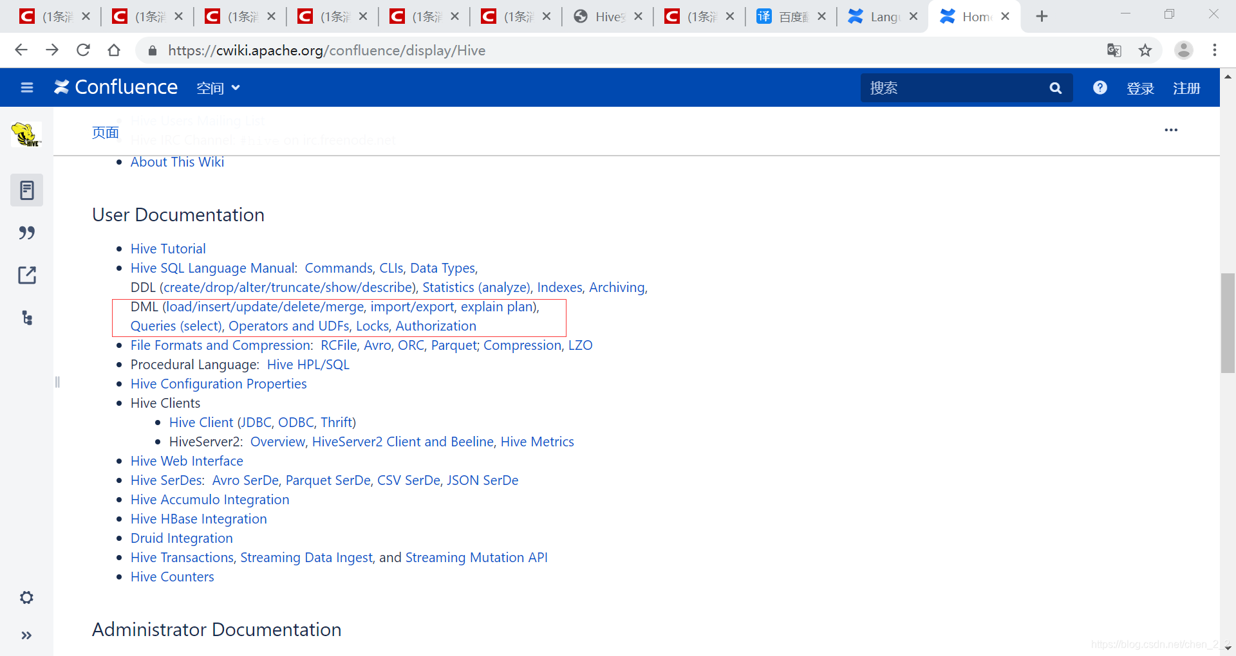Open Chrome's three-dot menu

pyautogui.click(x=1215, y=50)
